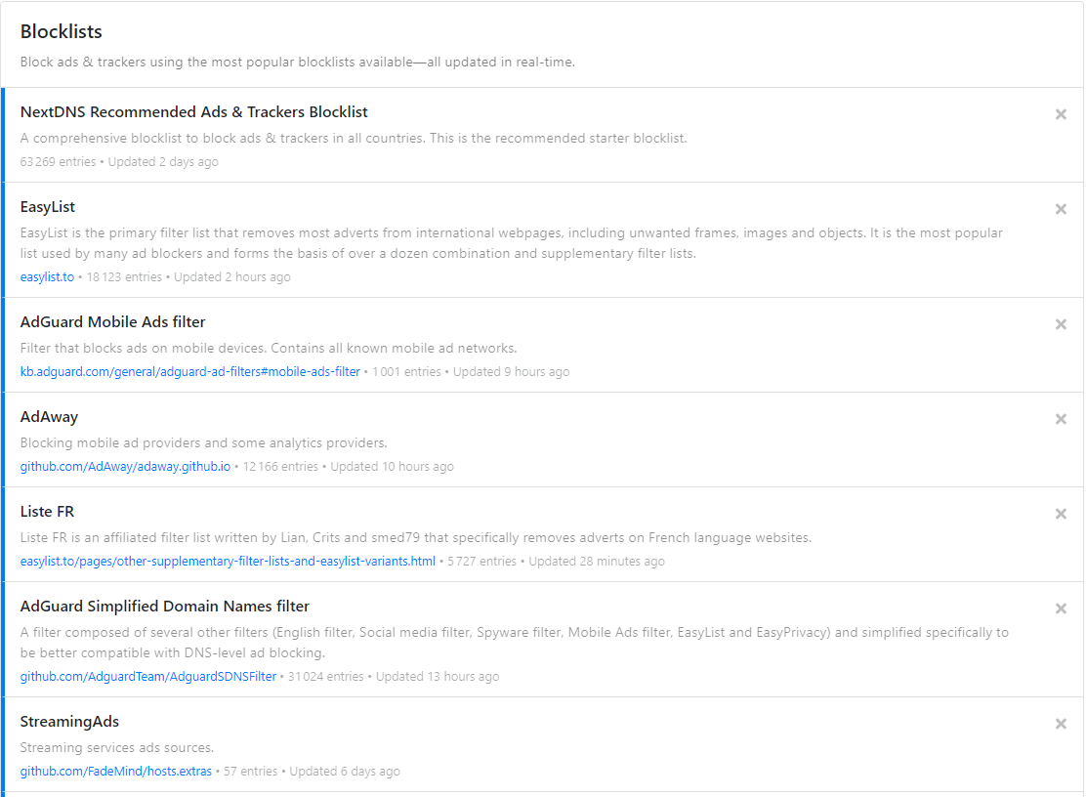Click '57 entries • Updated 6 days ago'
Image resolution: width=1086 pixels, height=797 pixels.
(312, 772)
